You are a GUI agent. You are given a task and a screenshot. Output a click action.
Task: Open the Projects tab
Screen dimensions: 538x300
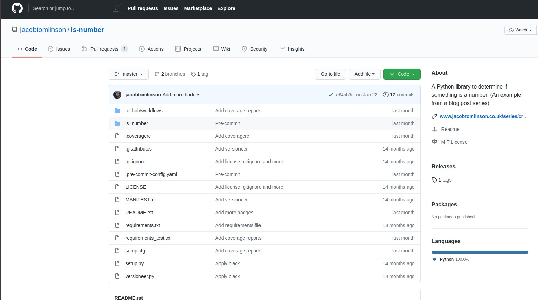click(188, 49)
